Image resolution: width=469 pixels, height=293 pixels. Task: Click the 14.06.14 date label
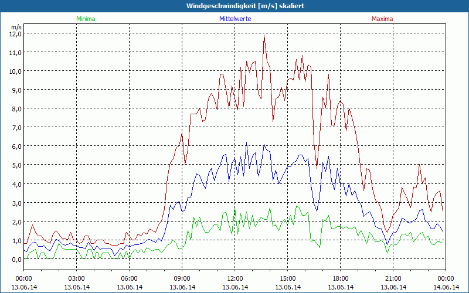446,287
